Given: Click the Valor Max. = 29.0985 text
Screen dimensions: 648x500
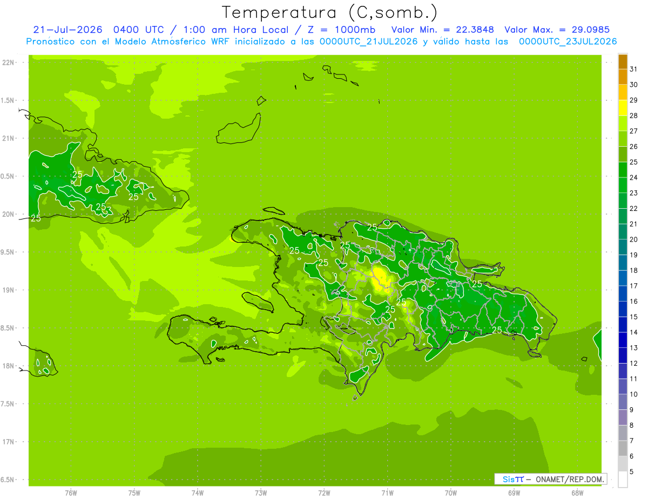Looking at the screenshot, I should (557, 30).
